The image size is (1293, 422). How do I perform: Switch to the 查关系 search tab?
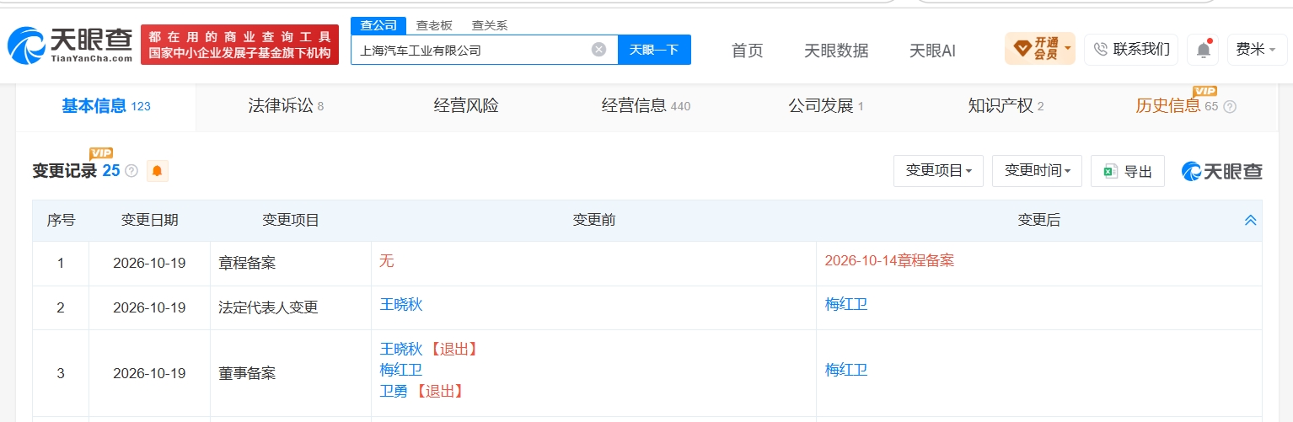click(490, 25)
